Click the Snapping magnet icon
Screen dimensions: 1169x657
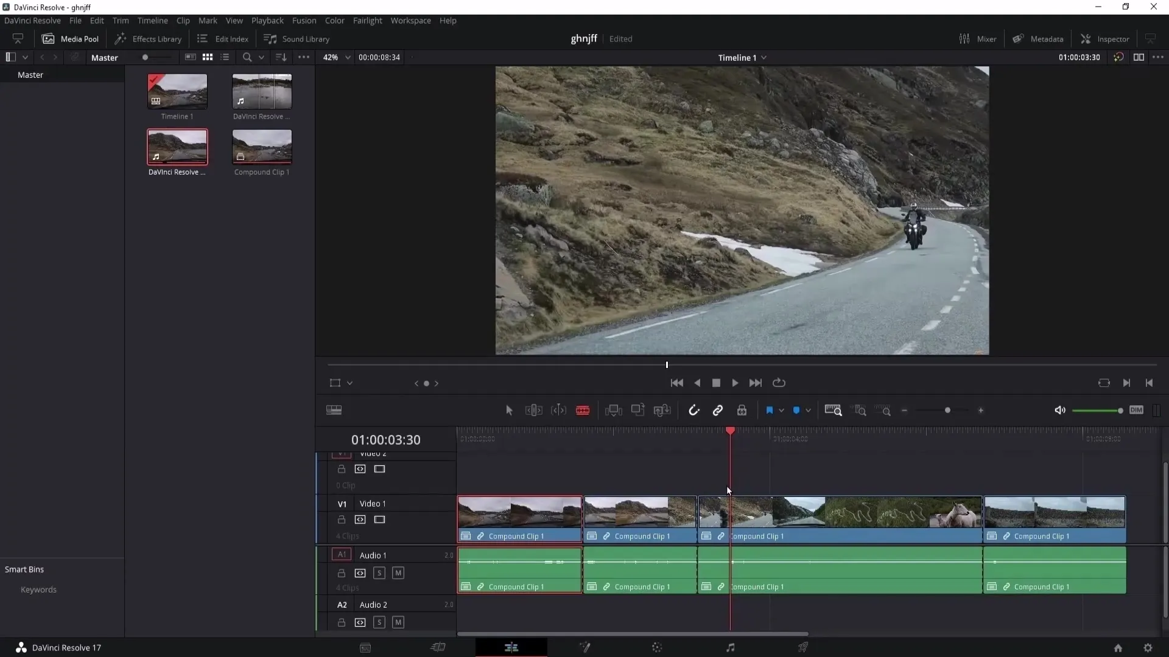[695, 411]
